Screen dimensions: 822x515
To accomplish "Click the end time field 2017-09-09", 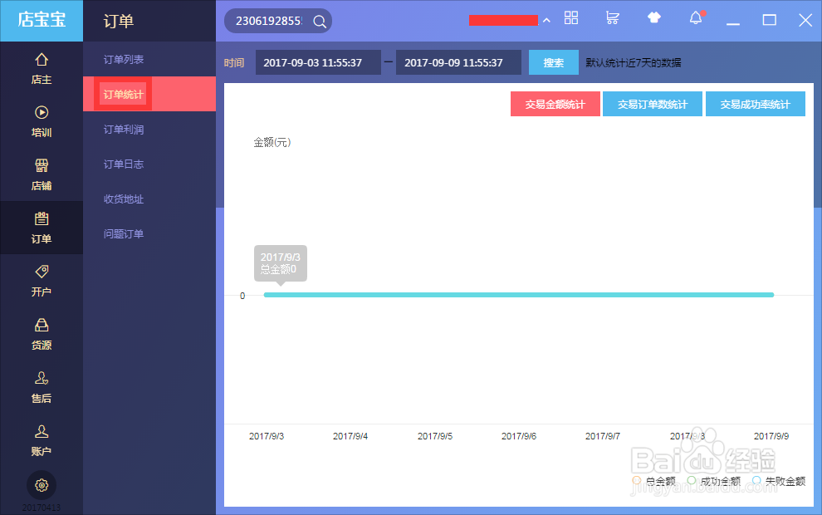I will [458, 62].
